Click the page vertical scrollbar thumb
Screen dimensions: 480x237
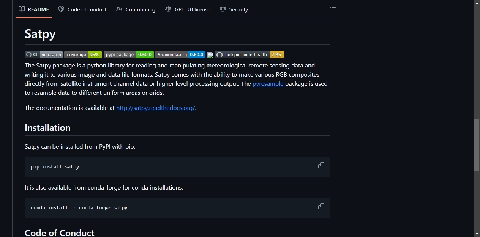coord(477,145)
